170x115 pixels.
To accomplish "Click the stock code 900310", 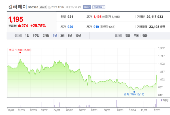I will [33, 7].
